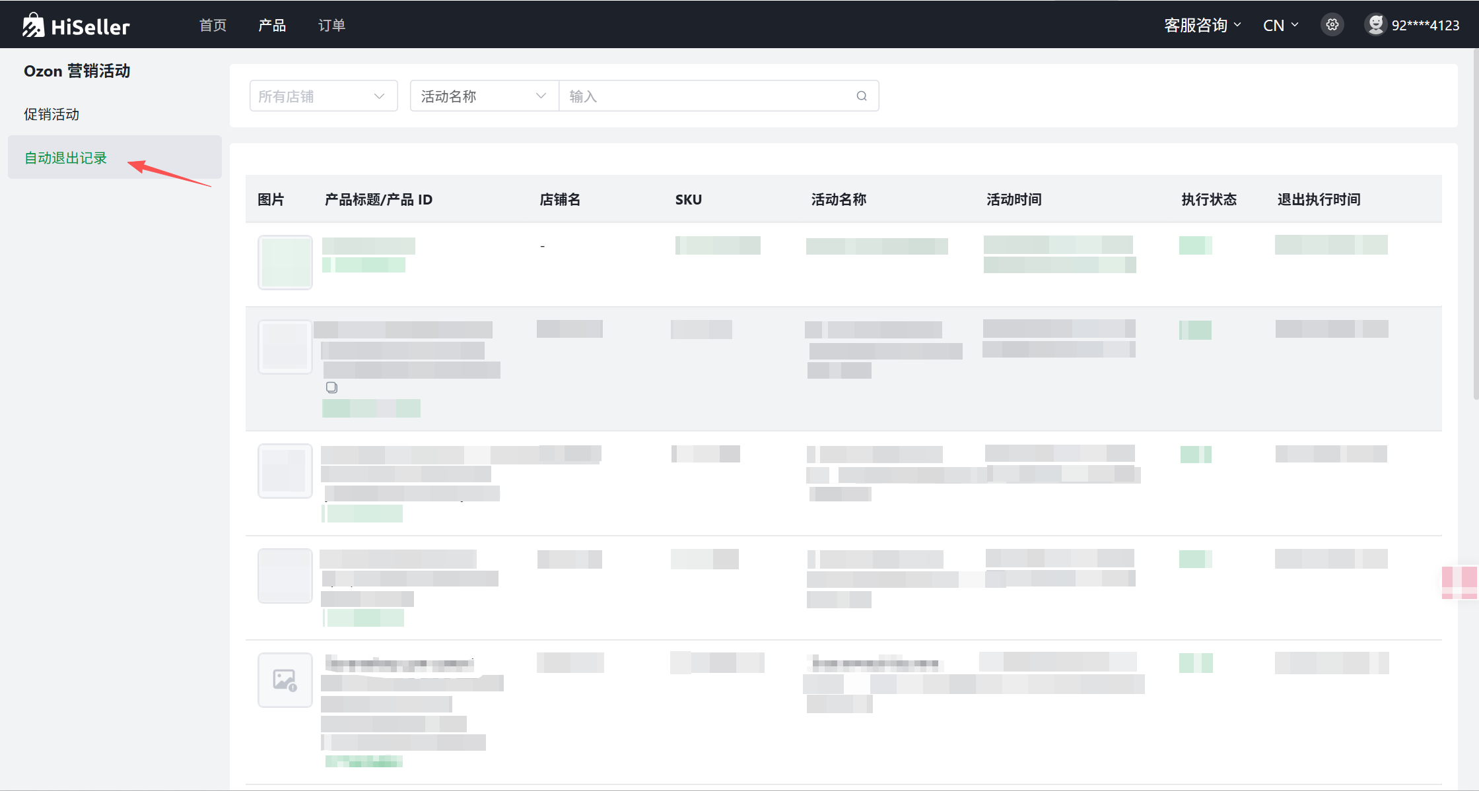This screenshot has width=1479, height=791.
Task: Open the CN language selector
Action: [1280, 25]
